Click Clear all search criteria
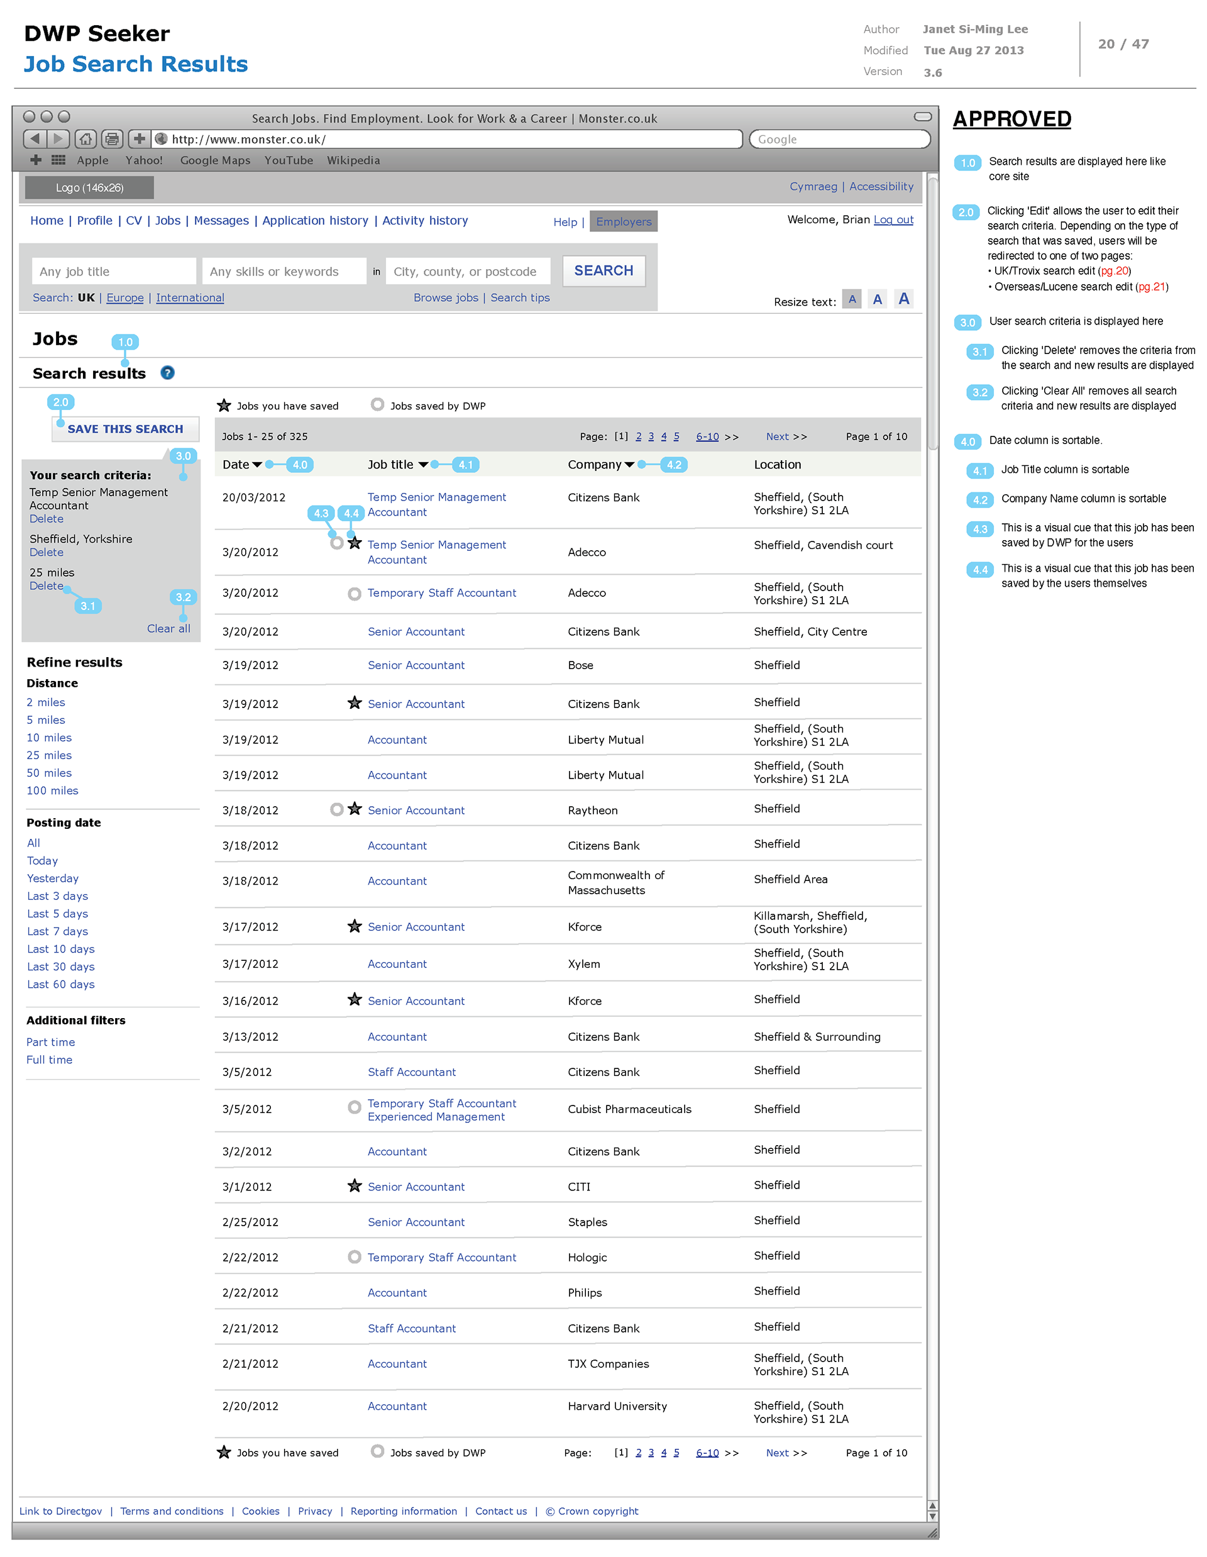Image resolution: width=1207 pixels, height=1557 pixels. tap(169, 629)
